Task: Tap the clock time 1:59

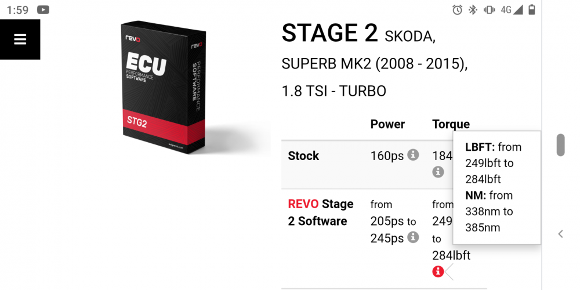Action: pyautogui.click(x=17, y=10)
